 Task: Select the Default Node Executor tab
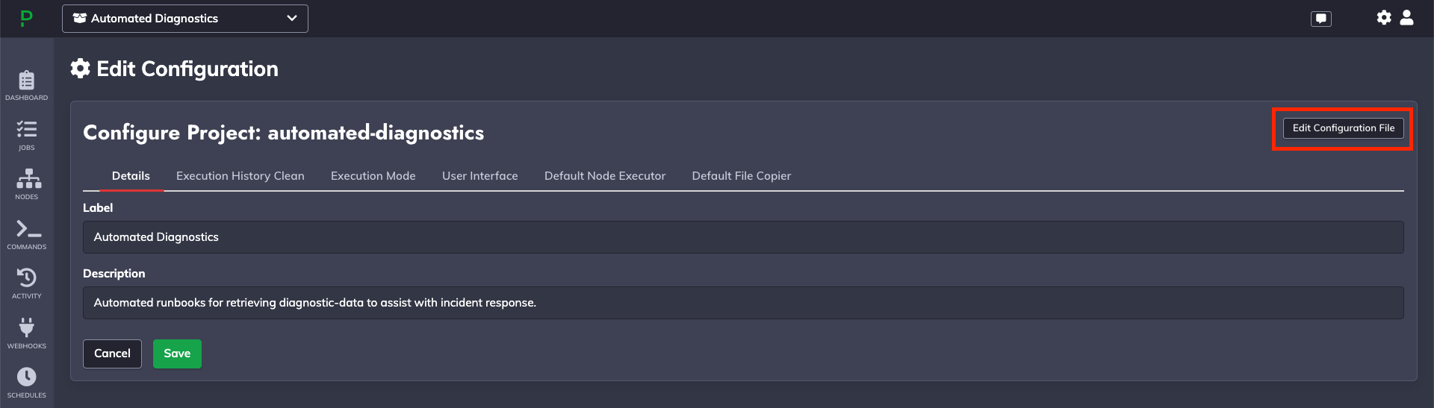pos(605,176)
